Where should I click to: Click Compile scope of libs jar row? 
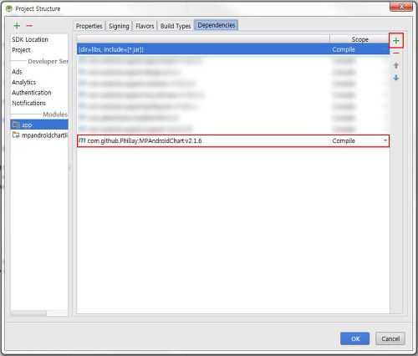(x=344, y=49)
